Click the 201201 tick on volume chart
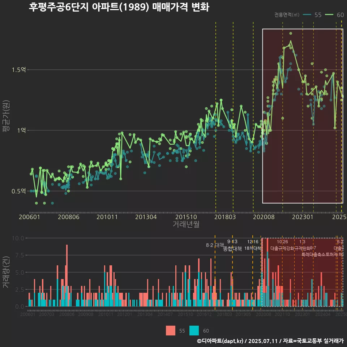Viewport: 347px width, 347px height. (125, 314)
